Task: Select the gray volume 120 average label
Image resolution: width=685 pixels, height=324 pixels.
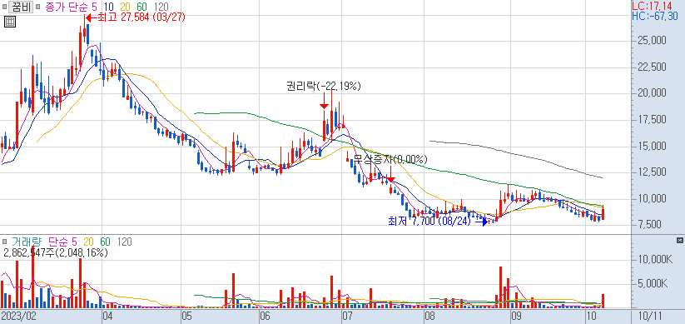Action: coord(125,242)
